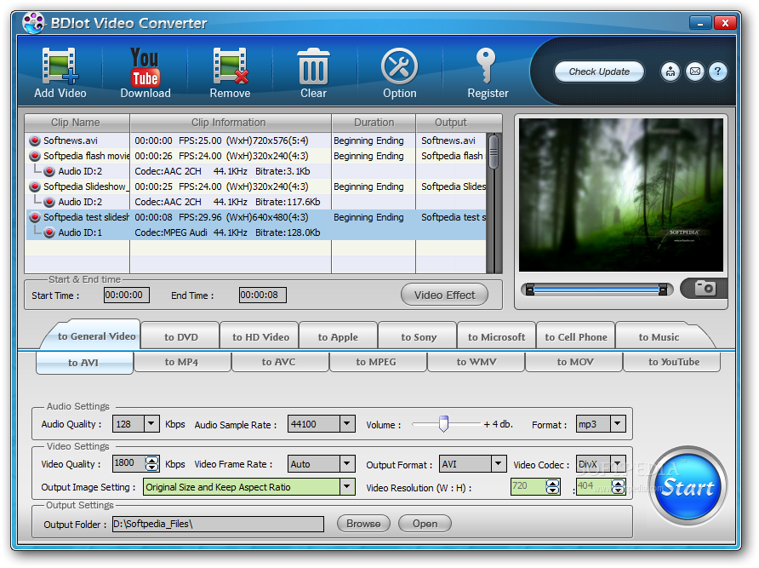Toggle Audio ID:2 under Softpedia flash movie
The image size is (759, 568).
point(49,171)
